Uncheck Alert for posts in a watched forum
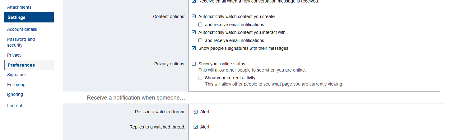Image resolution: width=465 pixels, height=140 pixels. click(196, 112)
